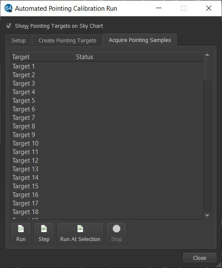Click the scrollbar up arrow
This screenshot has height=268, width=222.
(207, 55)
